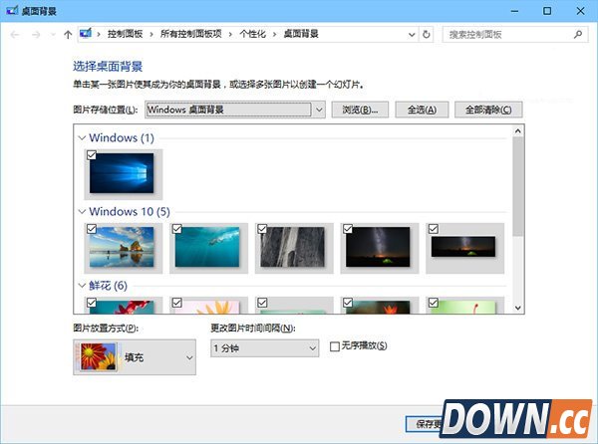Screen dimensions: 598x444
Task: Select the blue Windows logo wallpaper thumbnail
Action: click(x=122, y=173)
